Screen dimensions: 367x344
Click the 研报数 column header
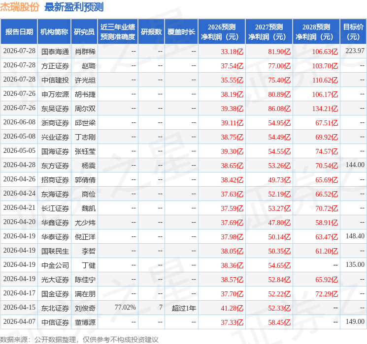[151, 32]
